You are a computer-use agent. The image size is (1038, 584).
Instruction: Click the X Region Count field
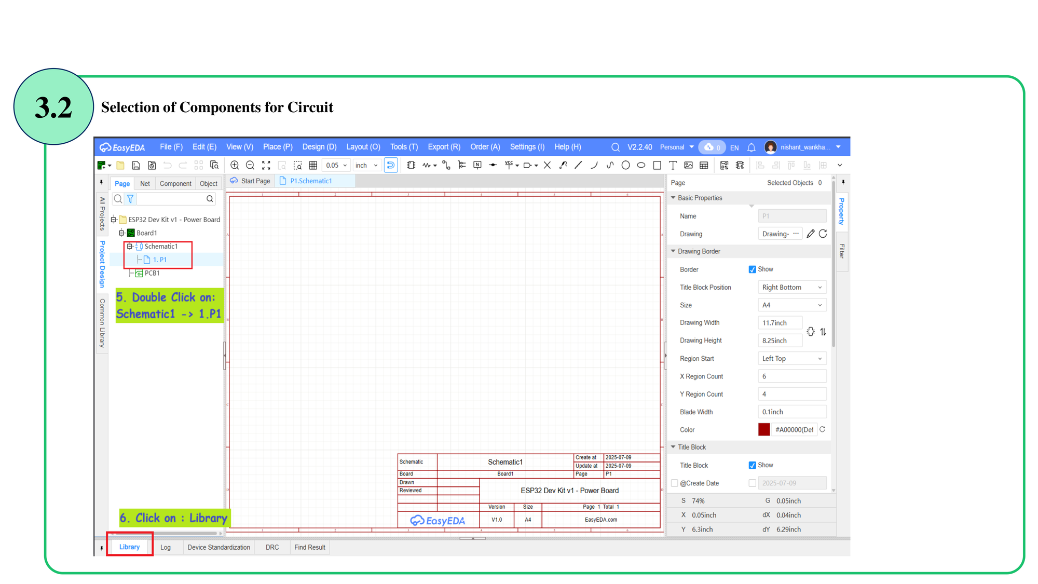tap(792, 376)
